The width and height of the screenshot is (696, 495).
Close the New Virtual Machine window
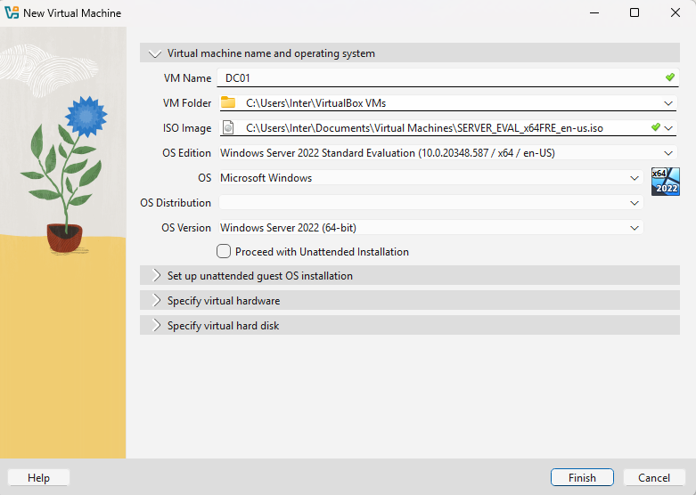(676, 12)
